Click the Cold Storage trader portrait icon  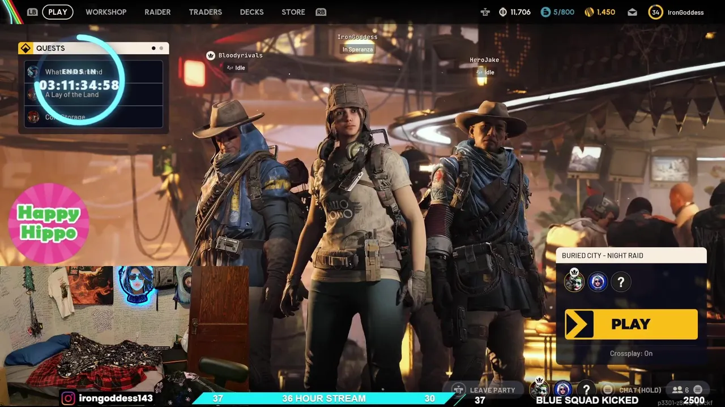(x=33, y=117)
